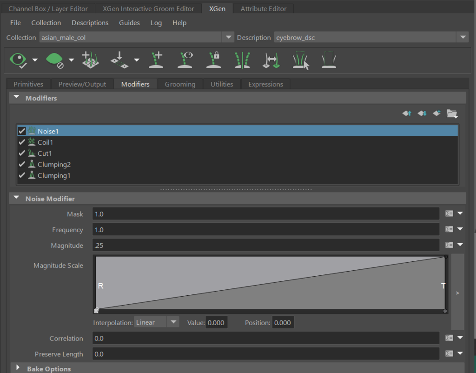Expand the Magnitude Scale ramp editor

[457, 293]
